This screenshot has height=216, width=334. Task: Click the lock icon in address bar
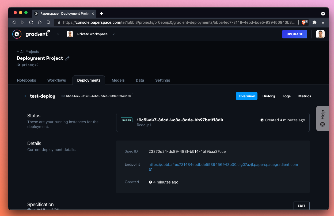pos(59,22)
